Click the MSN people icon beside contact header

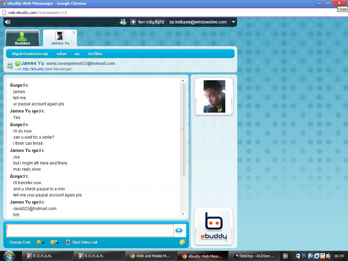coord(10,66)
